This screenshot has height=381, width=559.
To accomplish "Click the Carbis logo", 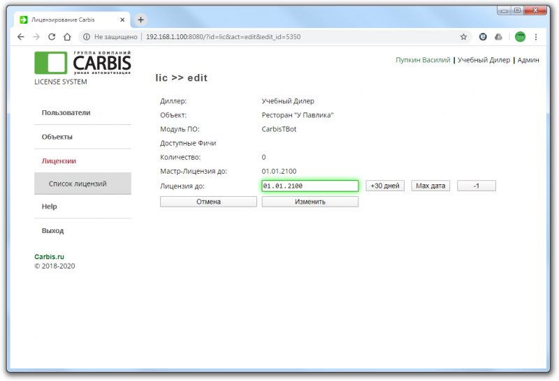I will click(x=82, y=63).
